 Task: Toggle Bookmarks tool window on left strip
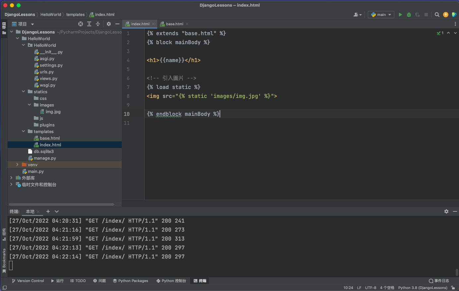pyautogui.click(x=4, y=260)
